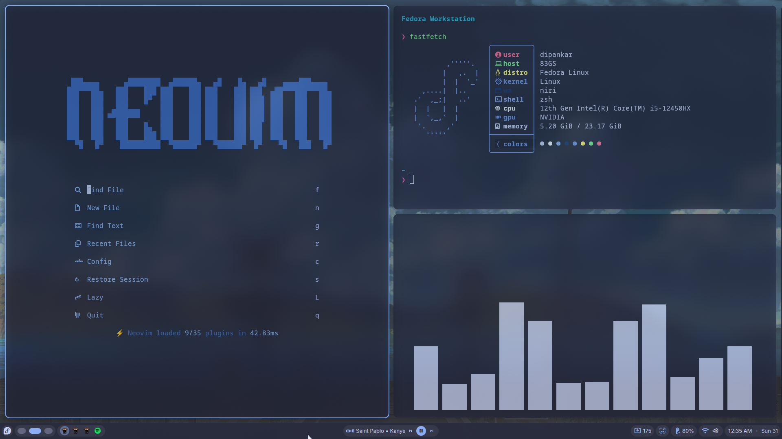Open Recent Files in Neovim dashboard

(x=197, y=243)
